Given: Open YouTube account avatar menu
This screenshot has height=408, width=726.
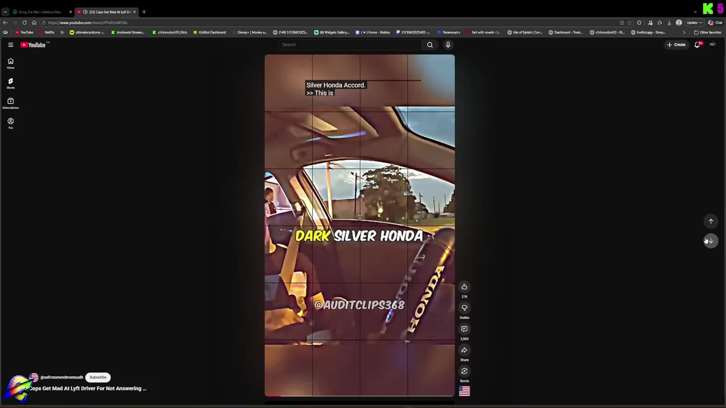Looking at the screenshot, I should coord(712,45).
